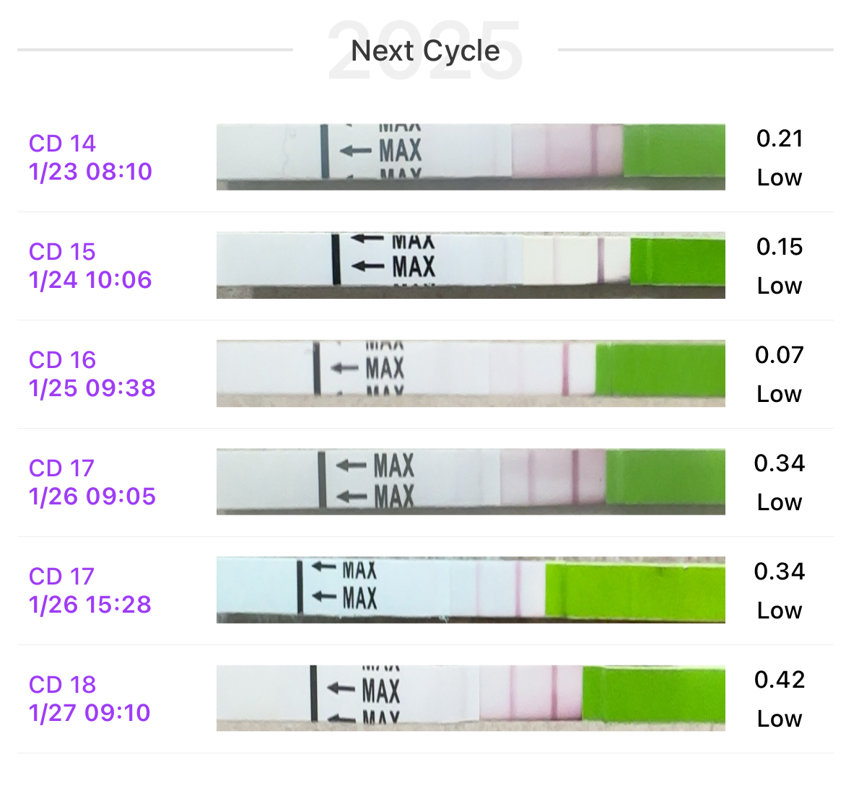Screen dimensions: 851x796
Task: Click the Low result under 0.07
Action: tap(780, 394)
